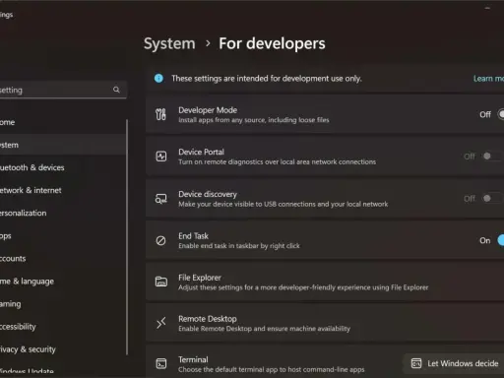The width and height of the screenshot is (504, 378).
Task: Click the Terminal icon
Action: point(160,363)
